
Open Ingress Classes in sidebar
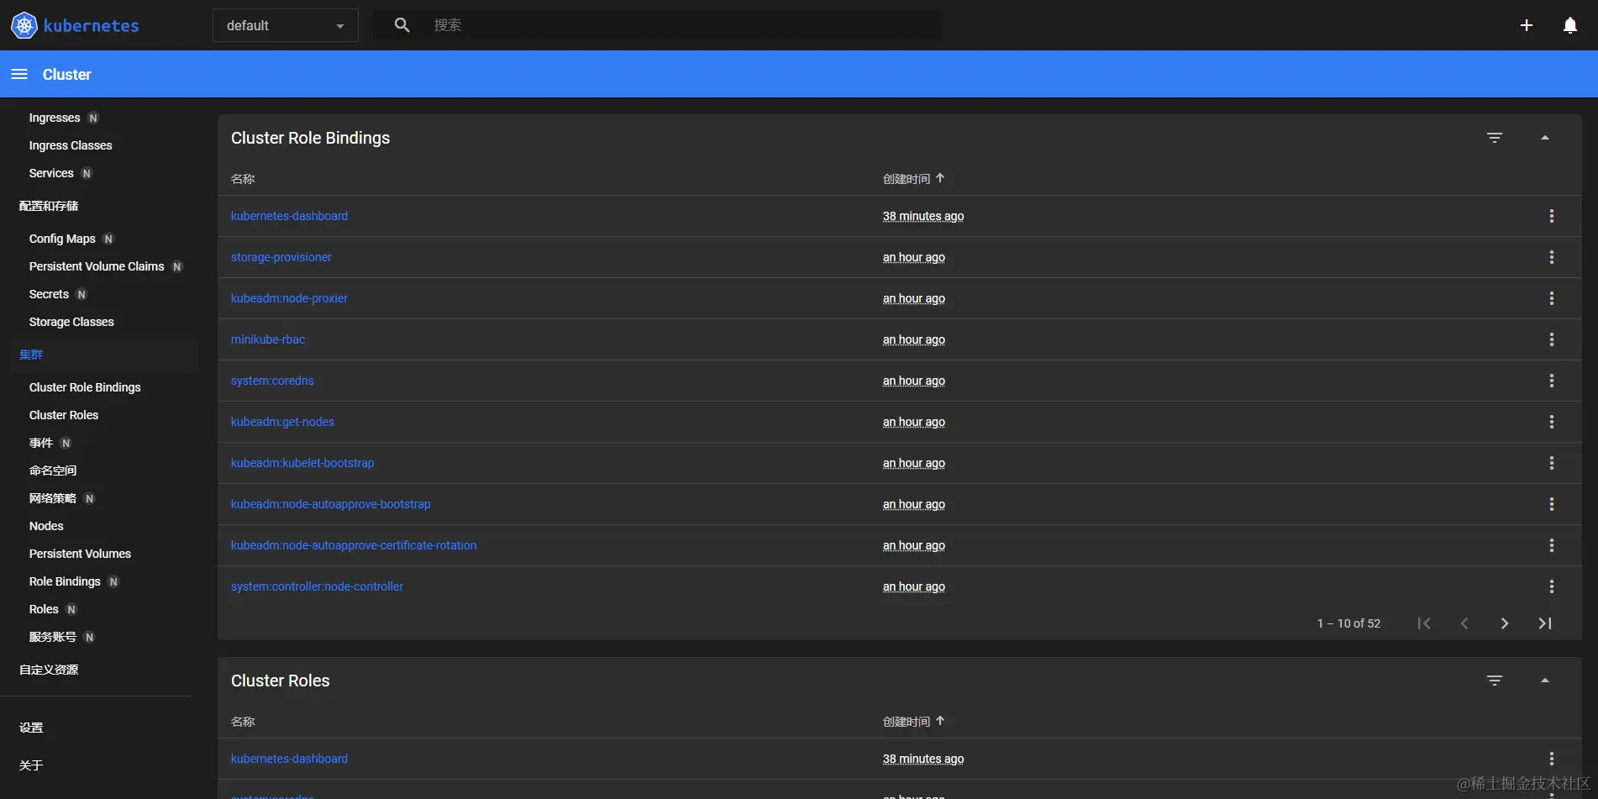pos(71,145)
